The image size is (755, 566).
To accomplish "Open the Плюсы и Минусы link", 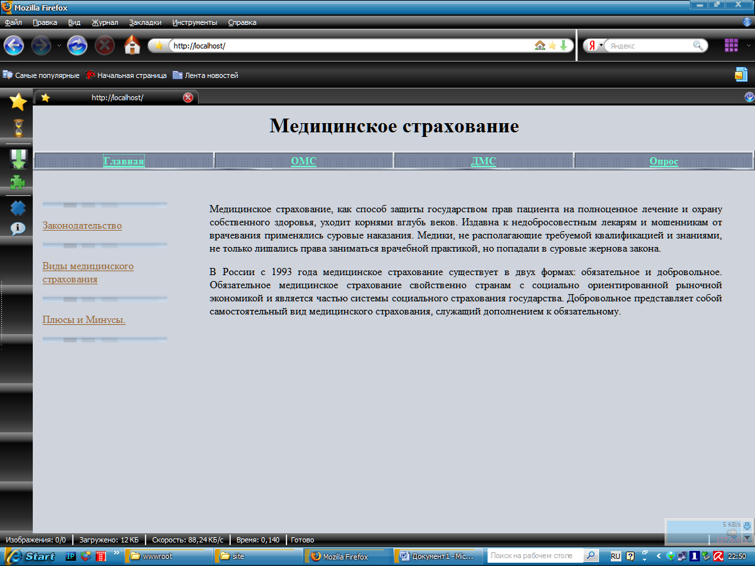I will [84, 320].
